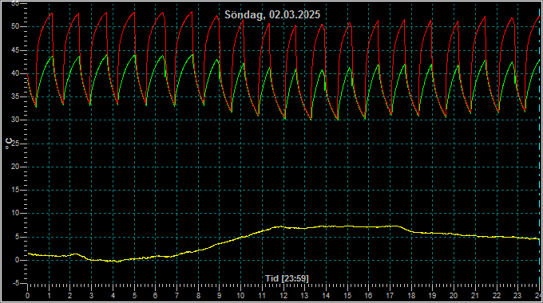This screenshot has width=543, height=303.
Task: Click hour 21 on the time axis
Action: [x=475, y=296]
